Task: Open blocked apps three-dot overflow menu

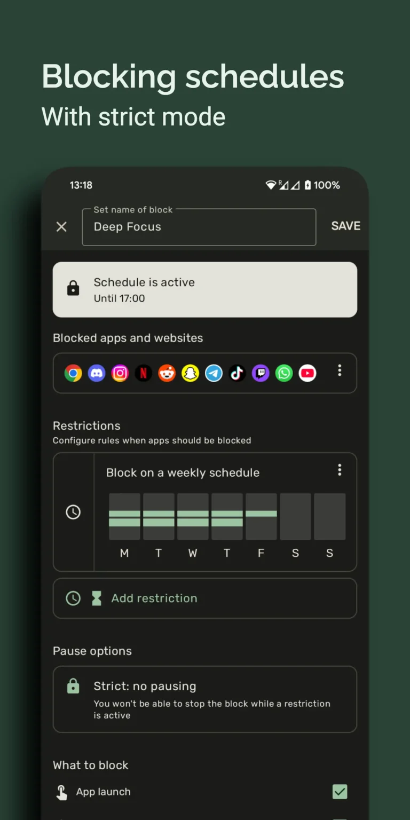Action: pos(340,371)
